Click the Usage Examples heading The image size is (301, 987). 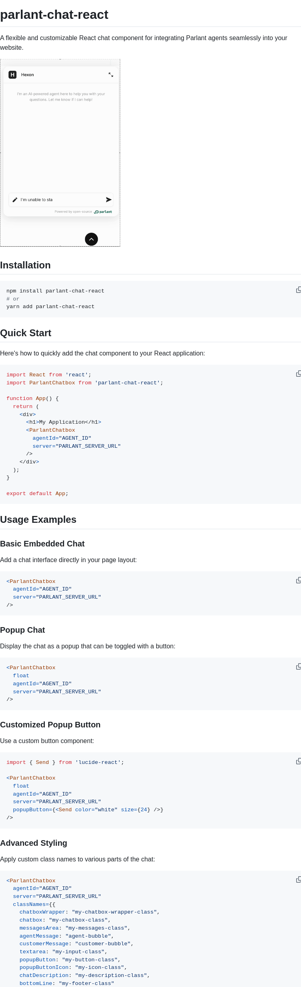[x=38, y=520]
